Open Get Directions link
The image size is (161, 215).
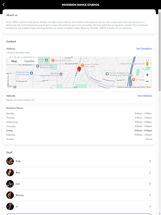pyautogui.click(x=144, y=49)
